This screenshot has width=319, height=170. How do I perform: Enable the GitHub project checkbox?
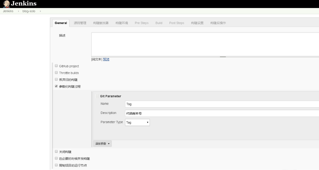(x=56, y=66)
